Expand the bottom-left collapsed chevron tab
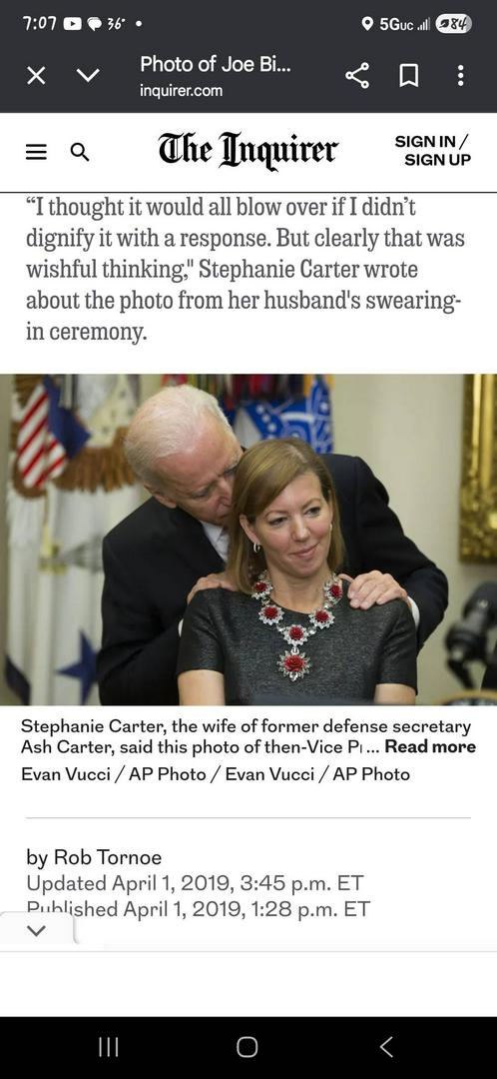Viewport: 497px width, 1079px height. coord(37,930)
